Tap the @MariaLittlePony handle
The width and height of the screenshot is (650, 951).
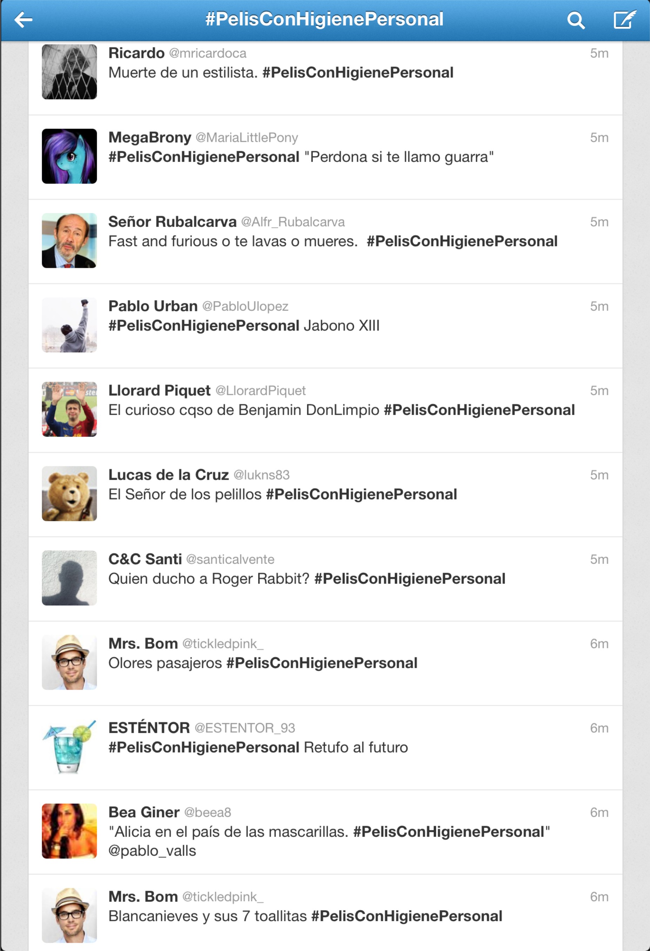click(247, 138)
